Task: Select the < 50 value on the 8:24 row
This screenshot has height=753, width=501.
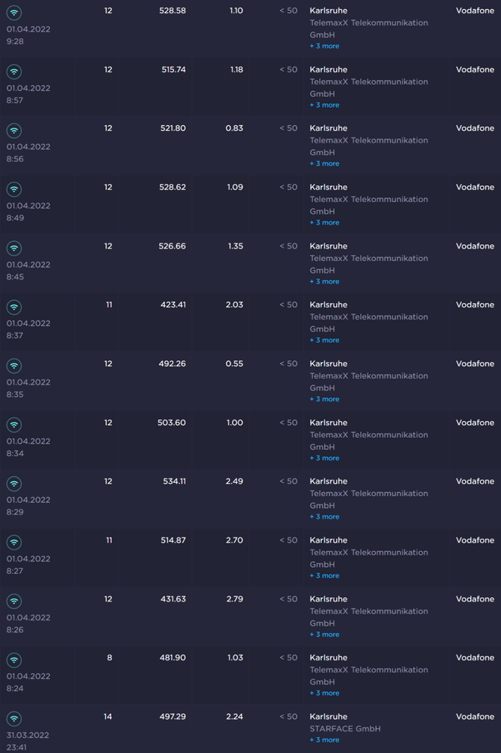Action: pos(287,657)
